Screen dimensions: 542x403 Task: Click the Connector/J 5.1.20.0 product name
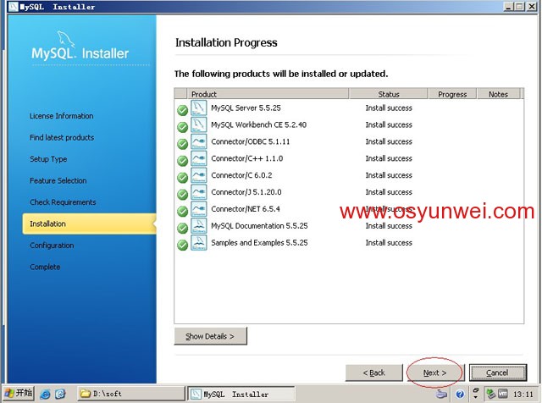click(246, 192)
